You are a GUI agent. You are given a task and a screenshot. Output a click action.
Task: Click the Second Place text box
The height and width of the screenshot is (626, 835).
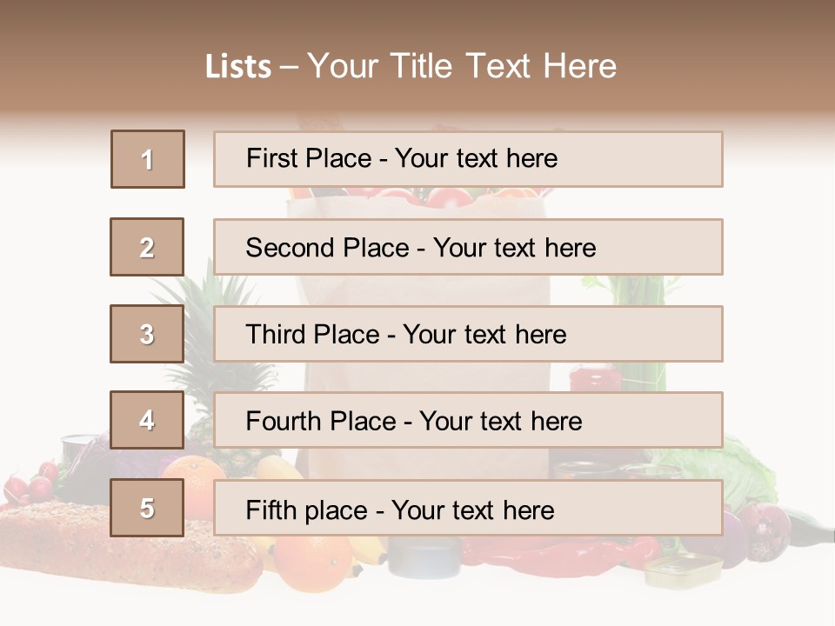coord(468,247)
